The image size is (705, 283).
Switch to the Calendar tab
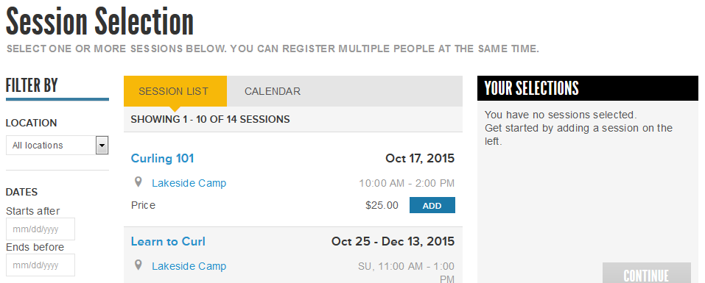(273, 91)
